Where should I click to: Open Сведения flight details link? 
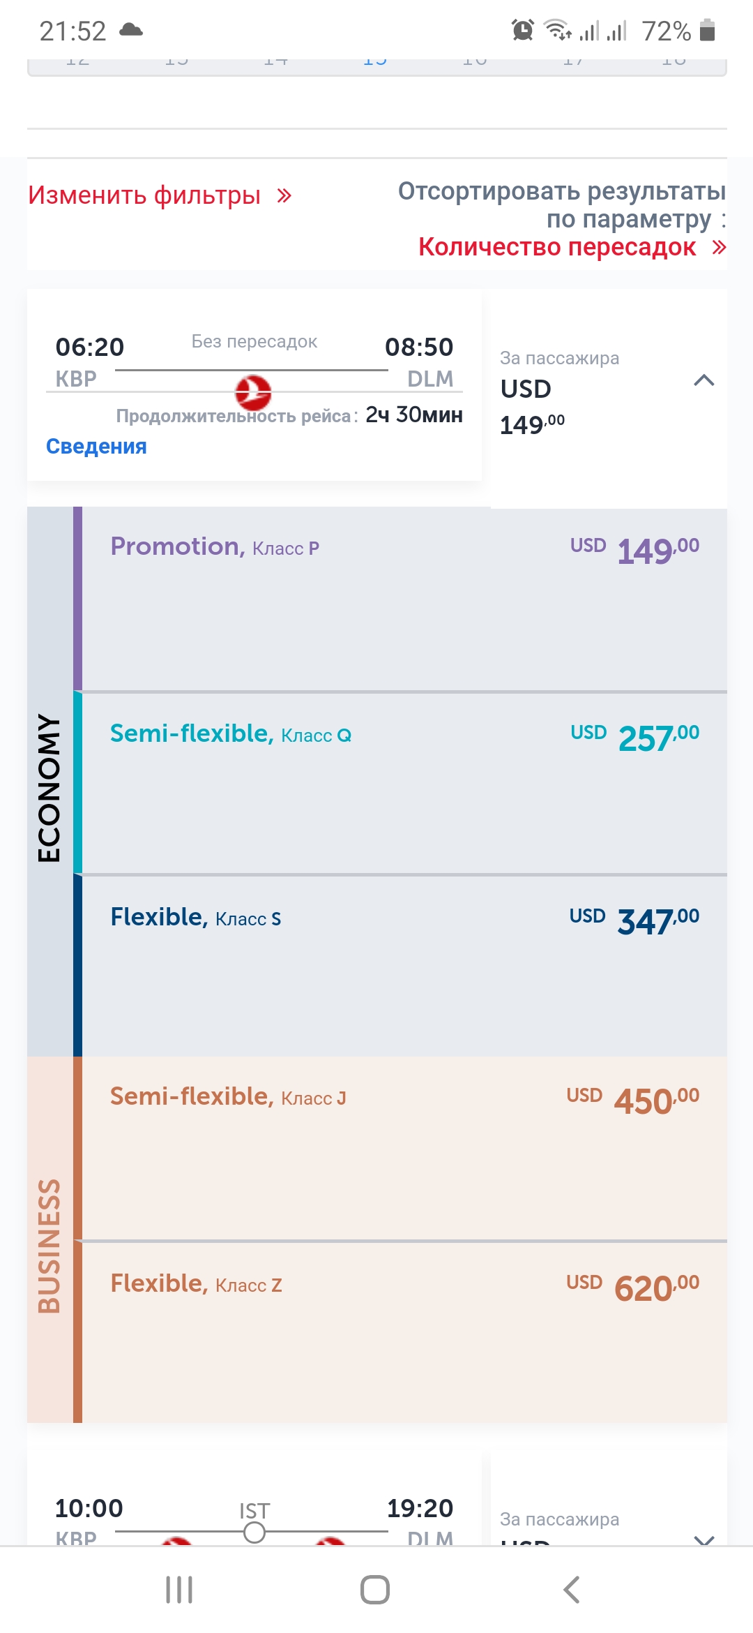click(x=96, y=447)
